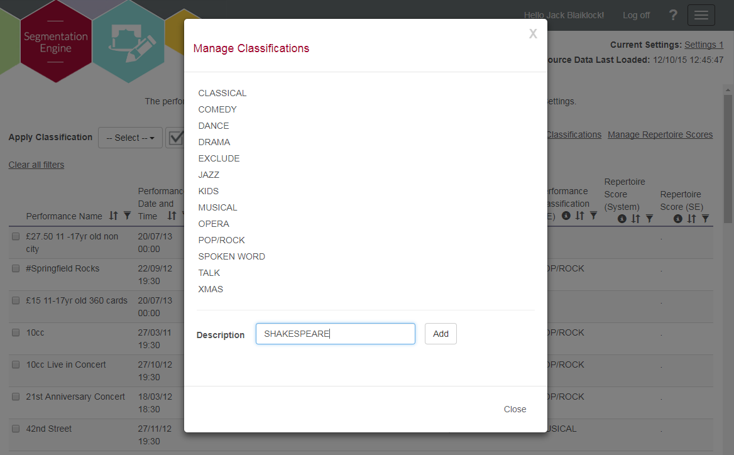Click the Description text input field
Screen dimensions: 734x455
coord(335,334)
